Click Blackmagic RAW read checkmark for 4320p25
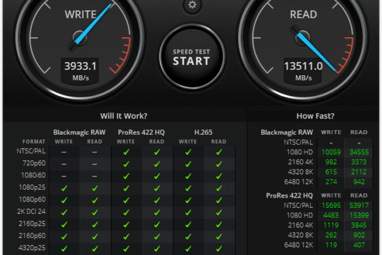Viewport: 382px width, 255px height. 95,248
